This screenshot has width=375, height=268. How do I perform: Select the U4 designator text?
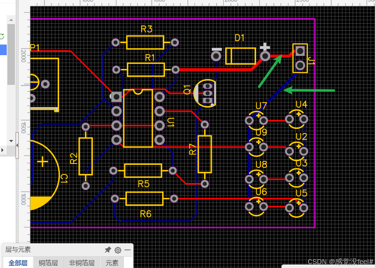point(301,104)
